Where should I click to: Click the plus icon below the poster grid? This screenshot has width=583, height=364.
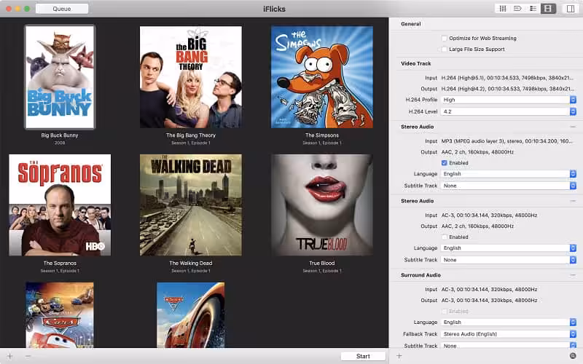[x=10, y=356]
